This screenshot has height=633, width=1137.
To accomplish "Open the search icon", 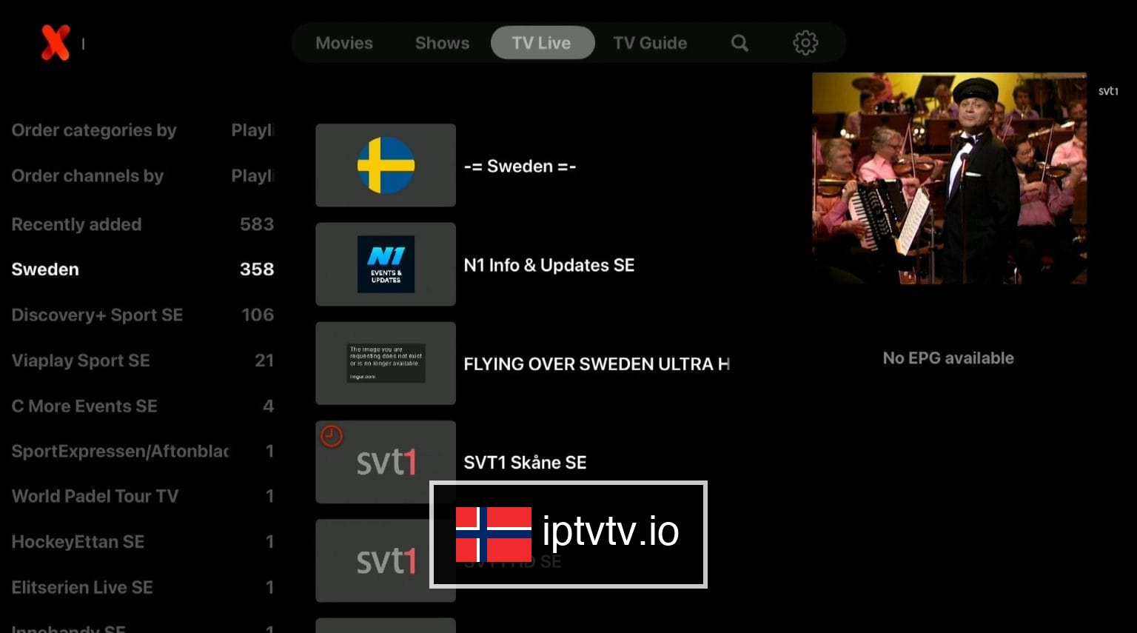I will click(739, 43).
